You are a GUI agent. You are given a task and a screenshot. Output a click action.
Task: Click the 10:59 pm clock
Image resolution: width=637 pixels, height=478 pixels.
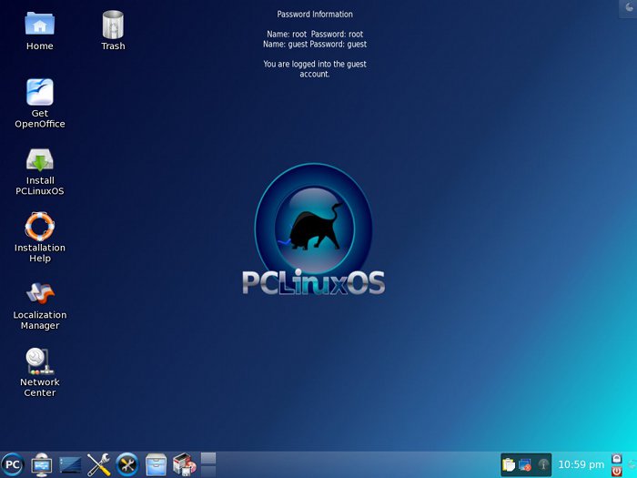[581, 464]
